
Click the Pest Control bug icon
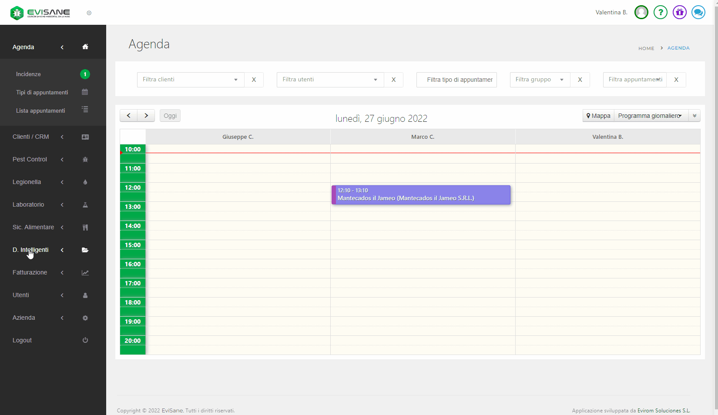[85, 160]
